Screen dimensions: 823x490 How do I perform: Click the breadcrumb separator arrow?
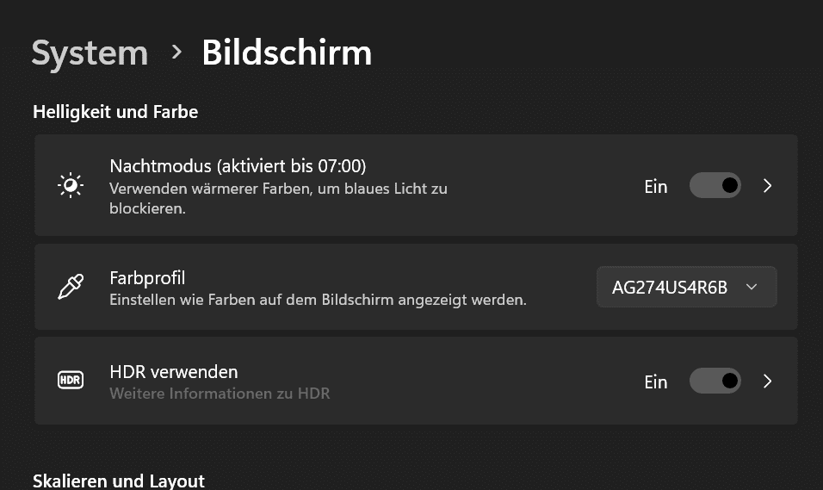[176, 52]
